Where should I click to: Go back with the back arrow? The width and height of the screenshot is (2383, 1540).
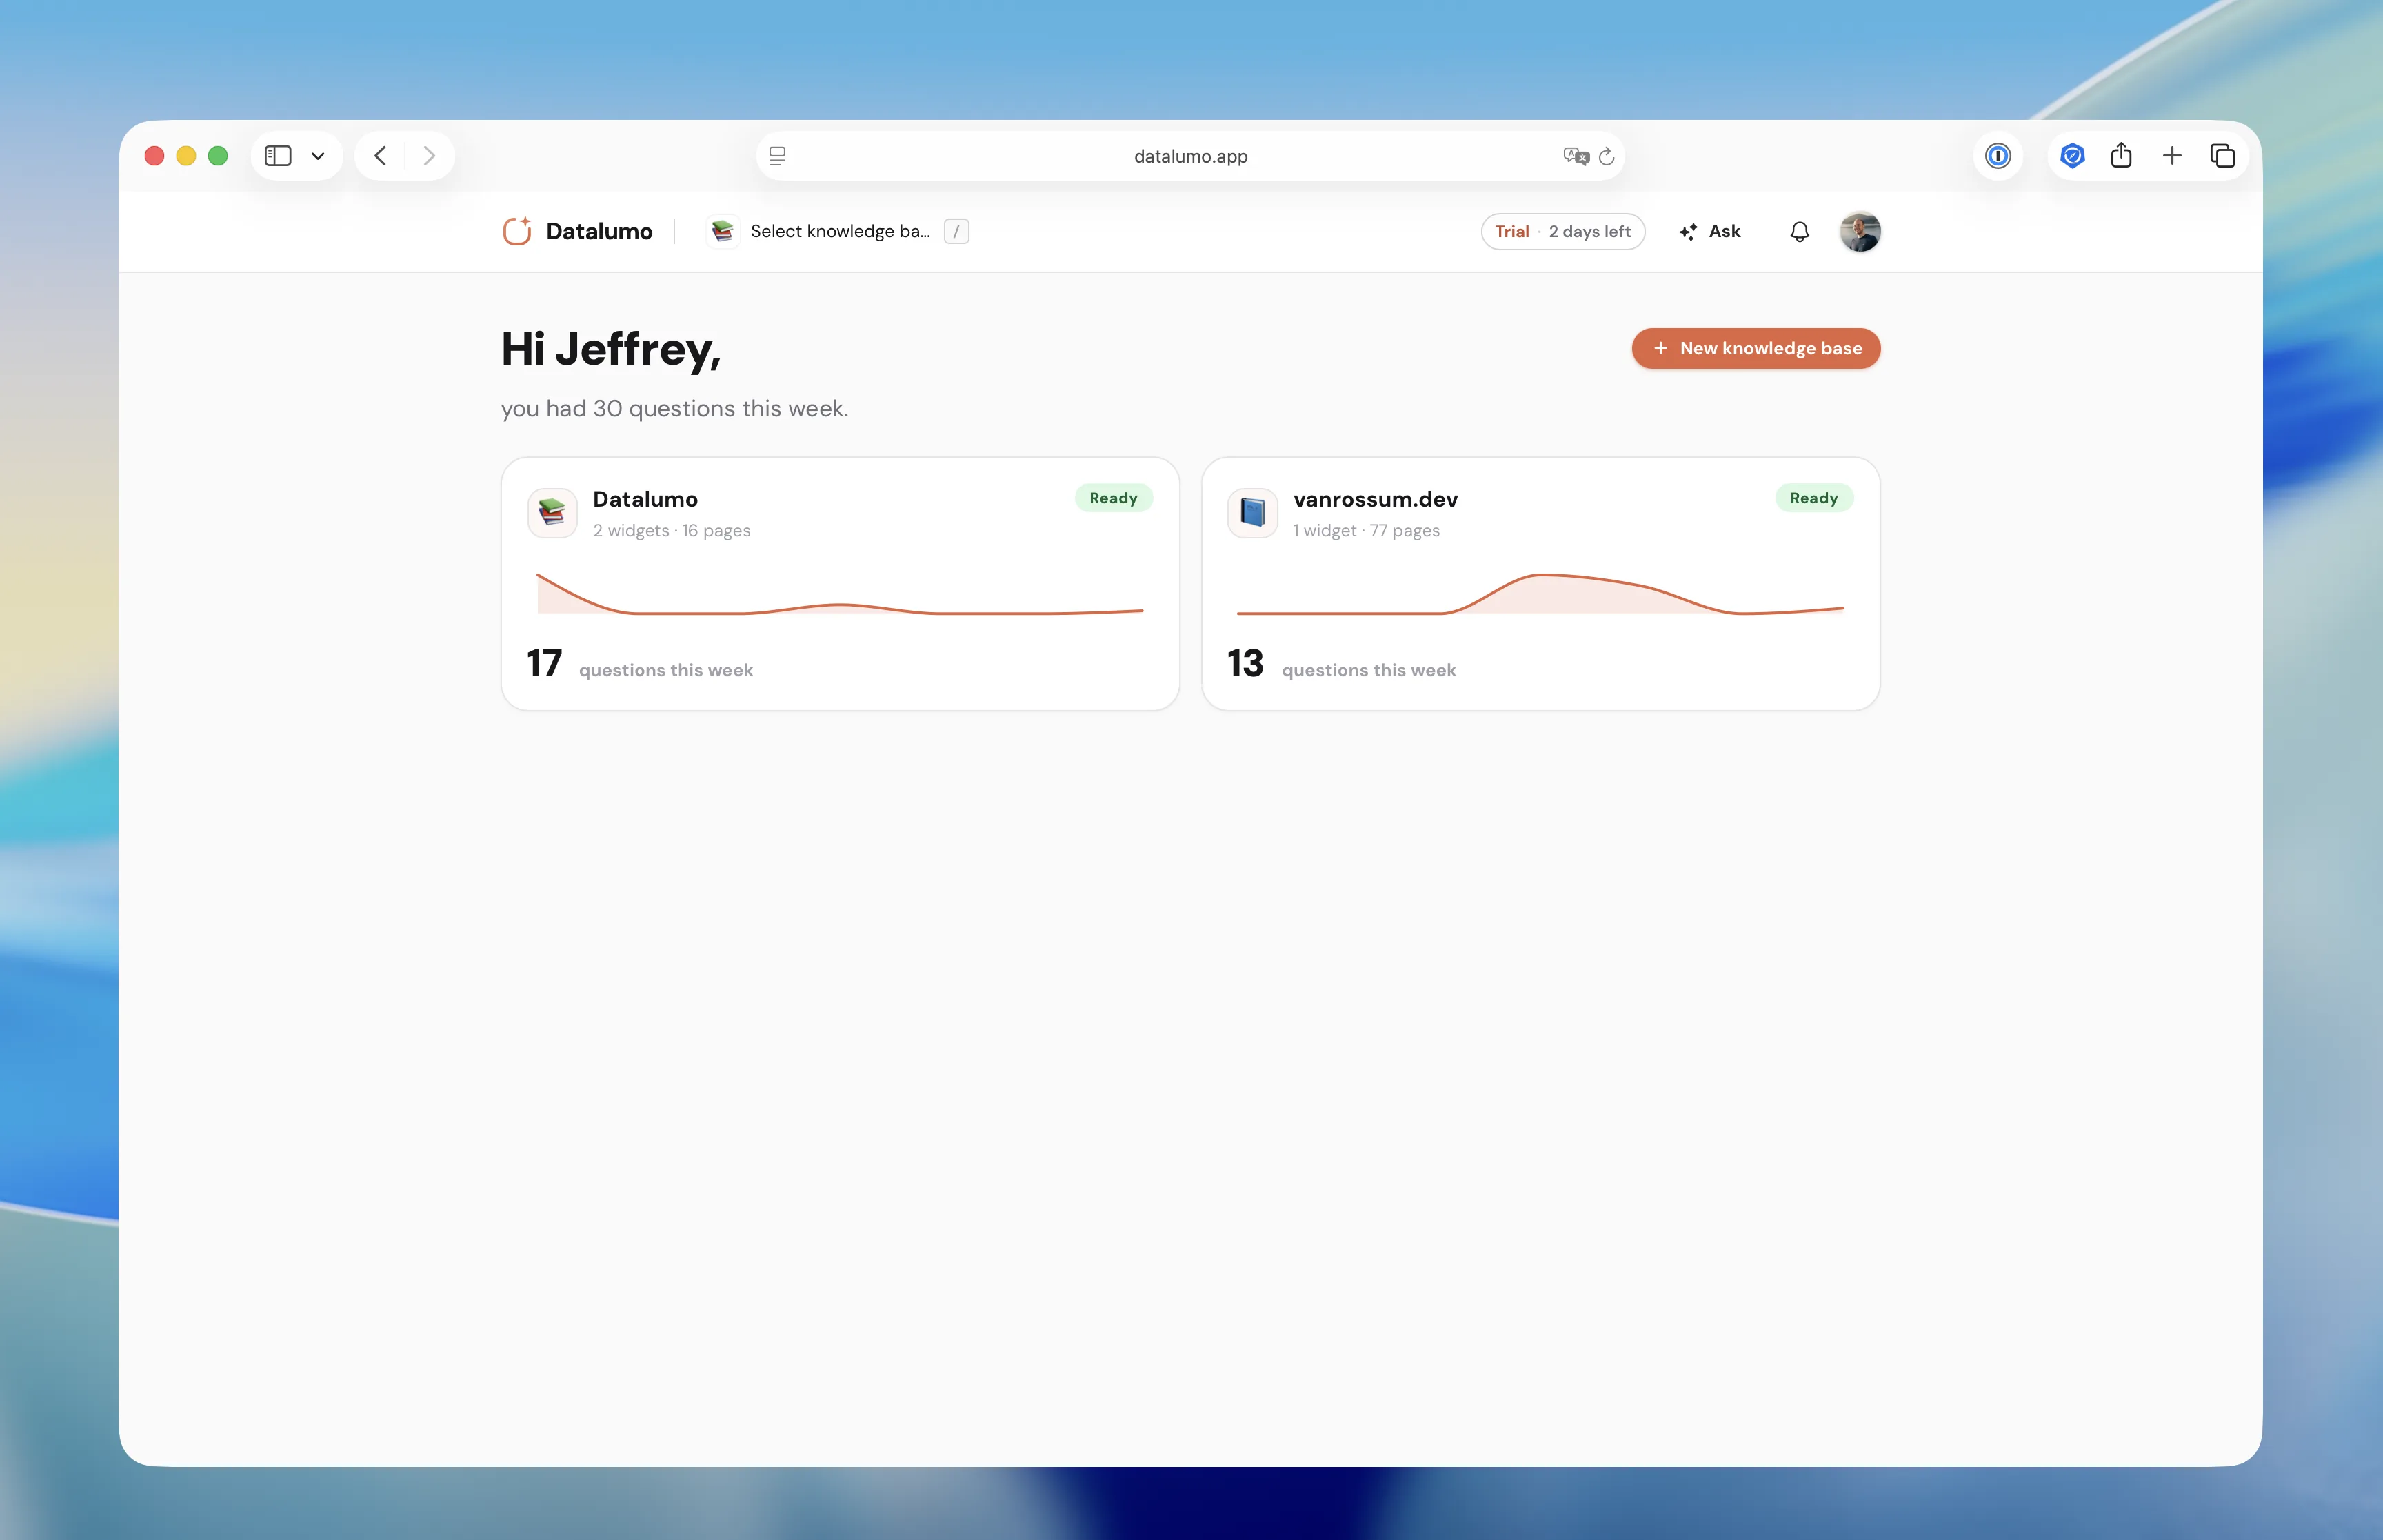(380, 156)
